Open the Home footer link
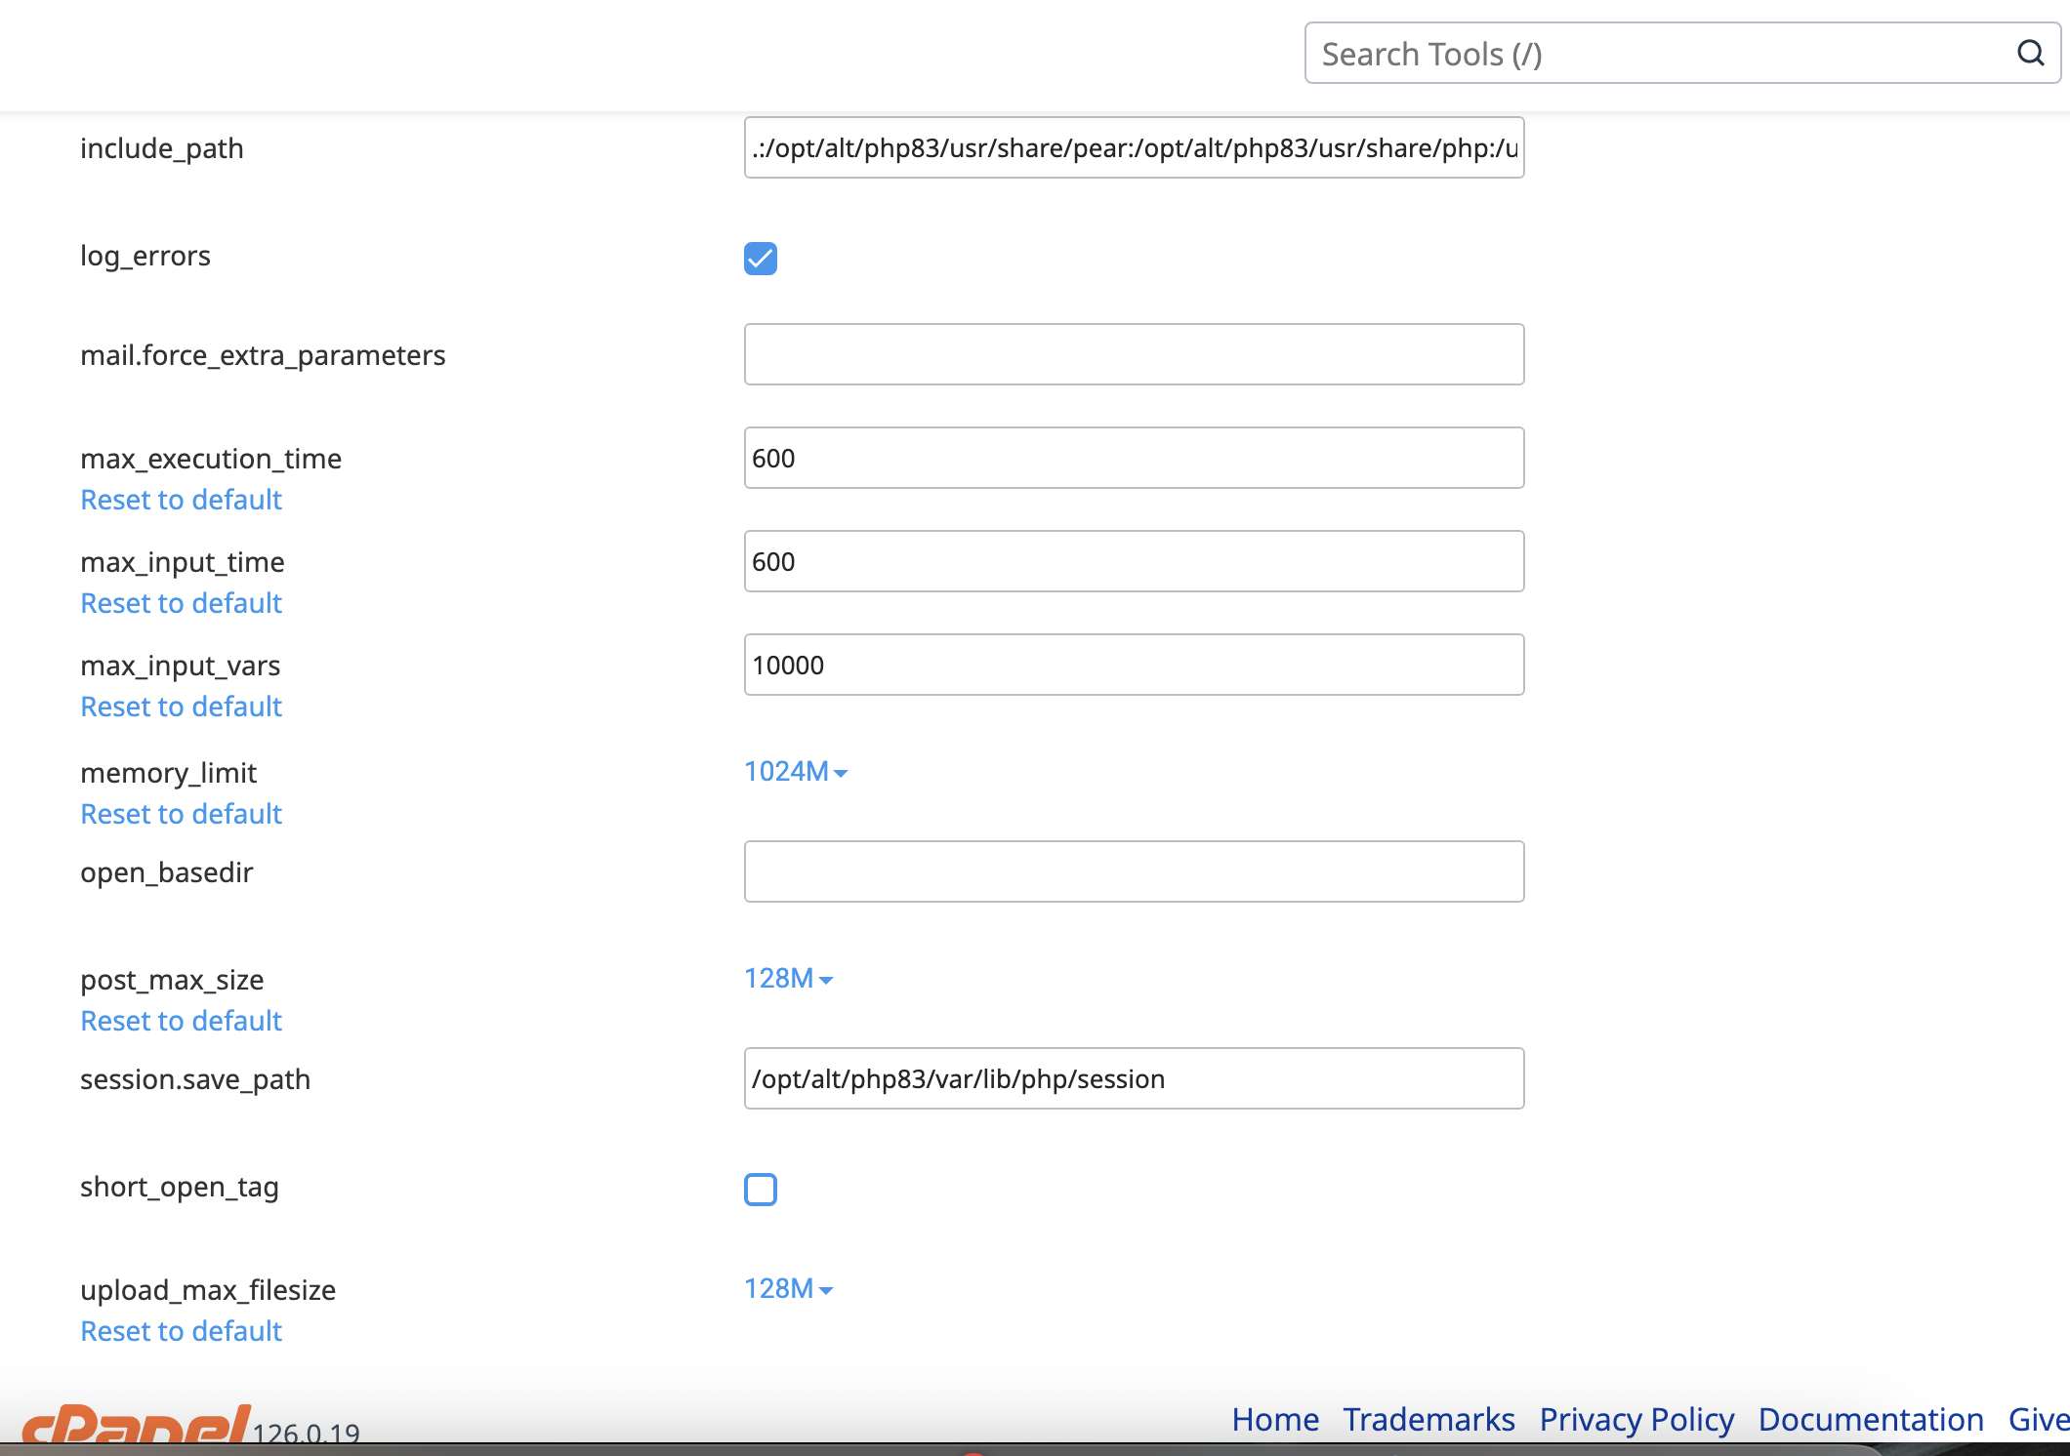The height and width of the screenshot is (1456, 2070). [1274, 1419]
